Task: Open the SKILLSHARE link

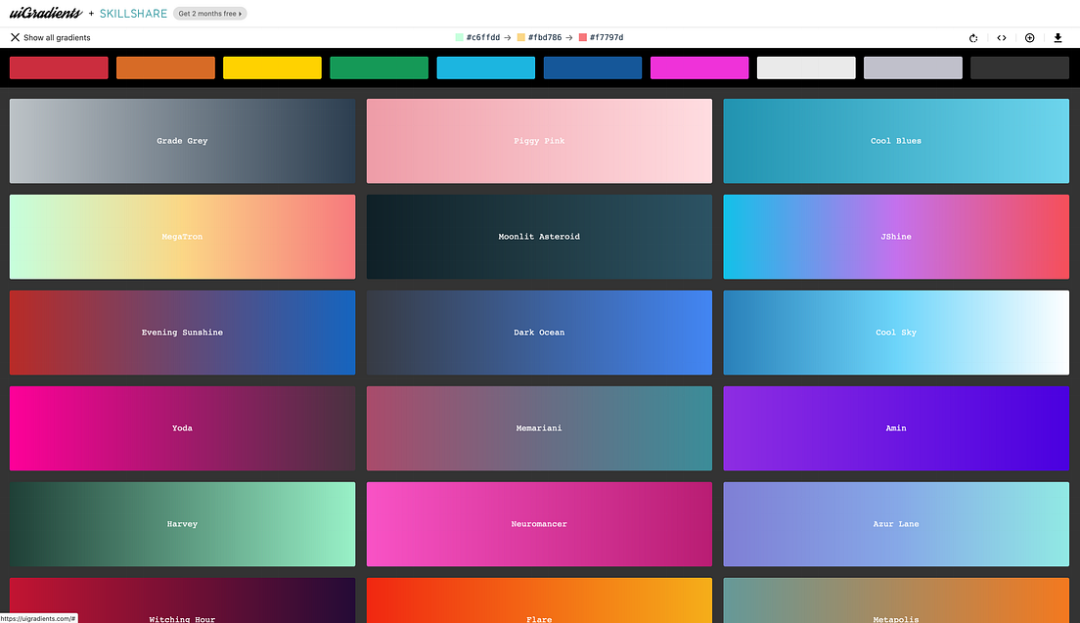Action: click(133, 13)
